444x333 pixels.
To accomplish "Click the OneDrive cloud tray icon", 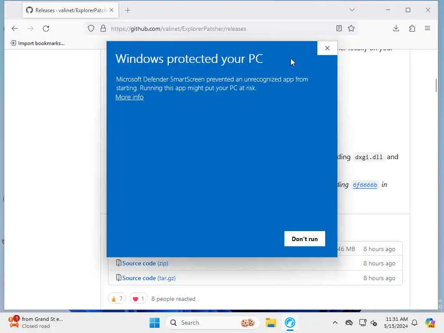I will click(349, 323).
